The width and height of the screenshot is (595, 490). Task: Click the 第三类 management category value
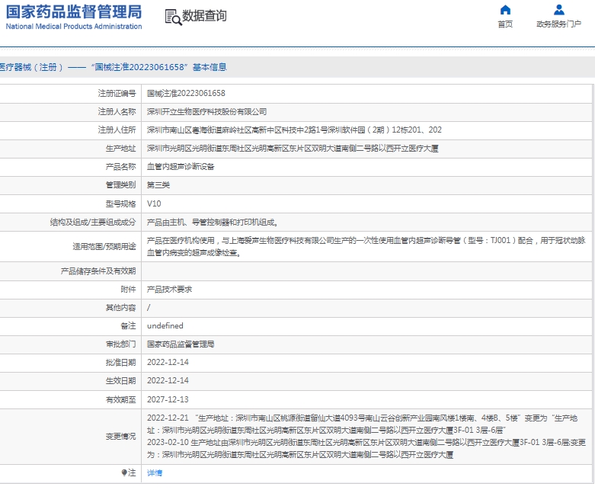click(x=158, y=185)
